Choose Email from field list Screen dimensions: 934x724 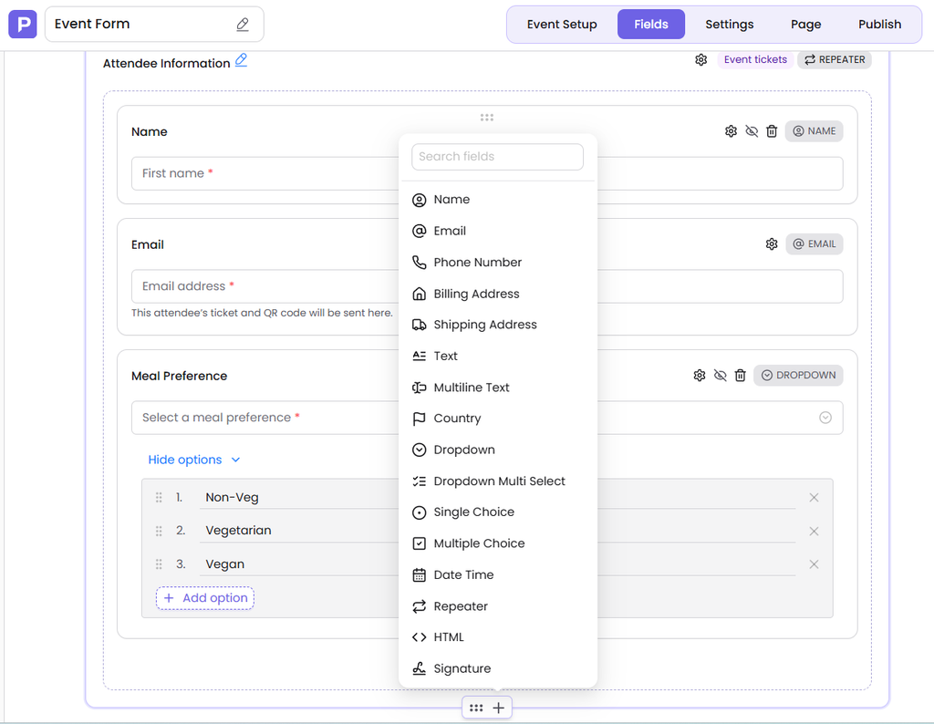click(498, 231)
